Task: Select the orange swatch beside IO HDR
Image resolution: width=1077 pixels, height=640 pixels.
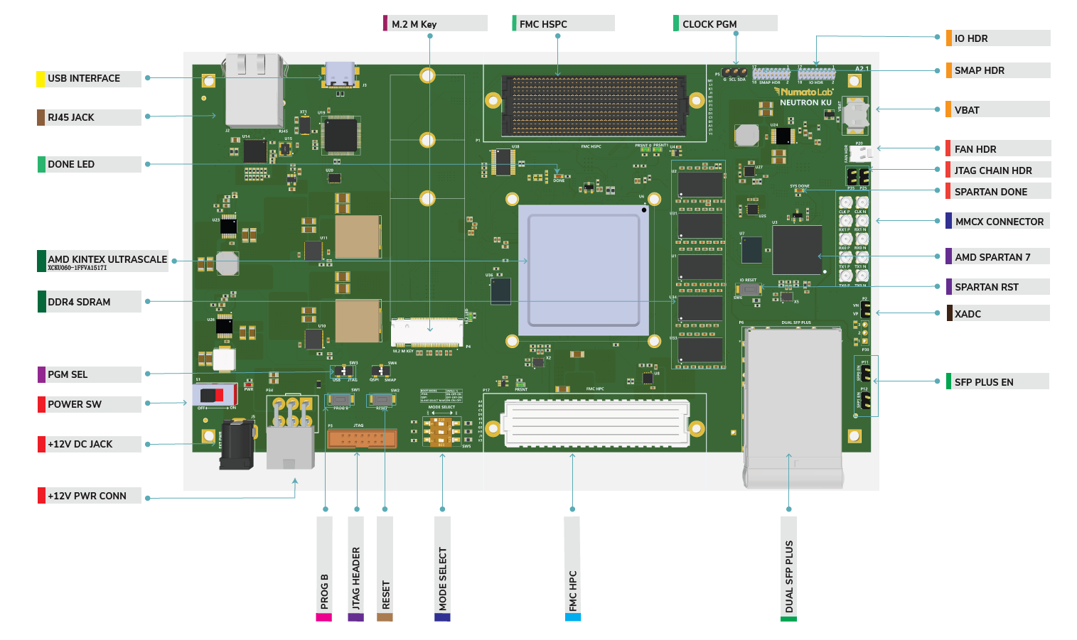Action: point(949,38)
